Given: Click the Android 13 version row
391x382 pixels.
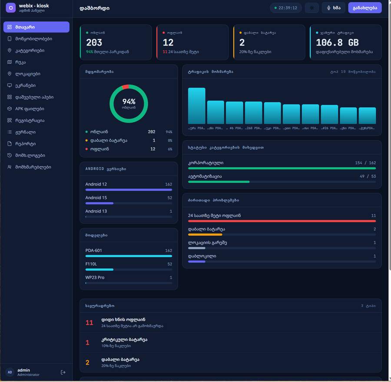Looking at the screenshot, I should [x=129, y=213].
